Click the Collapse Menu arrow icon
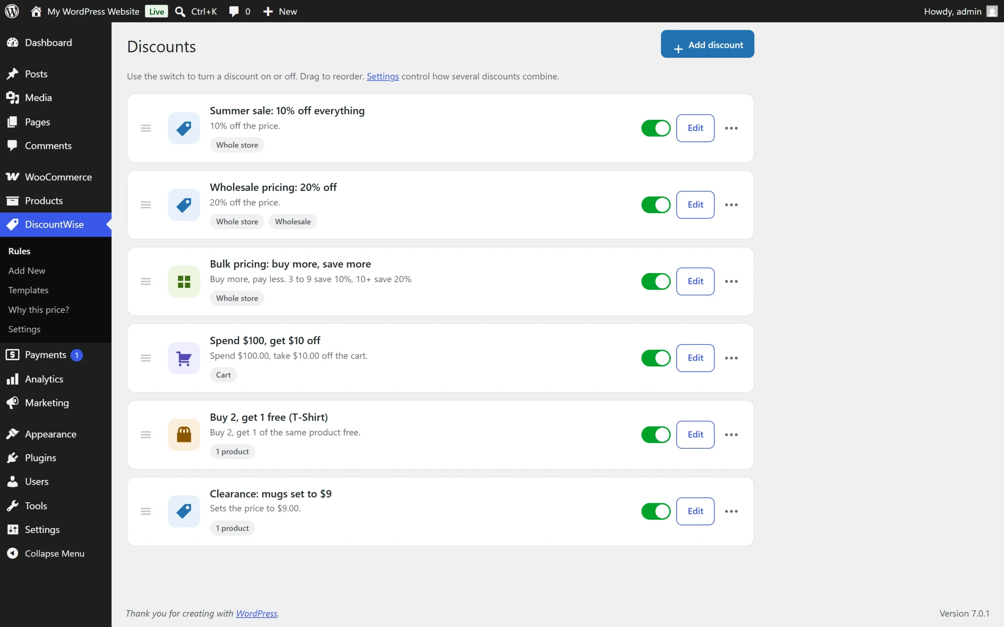 [x=13, y=553]
